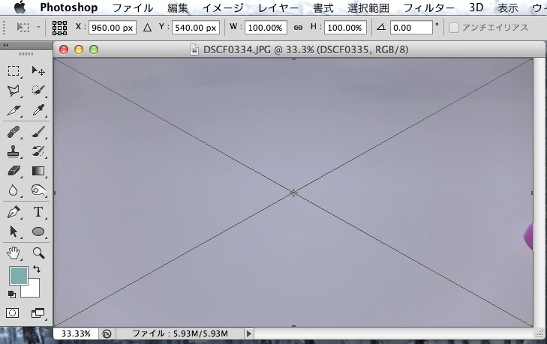The width and height of the screenshot is (547, 344).
Task: Open the イメージ menu
Action: tap(223, 7)
